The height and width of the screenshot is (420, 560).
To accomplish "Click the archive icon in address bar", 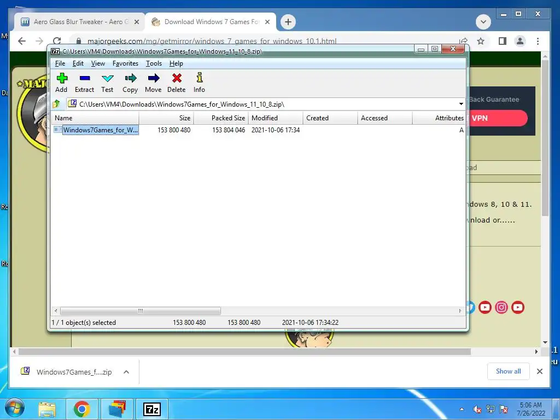I will tap(72, 103).
